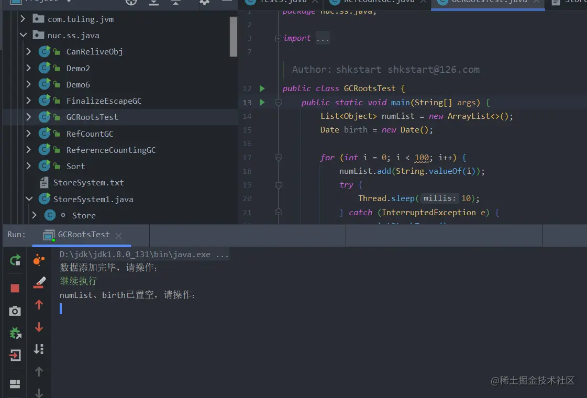Click line number 14 in the gutter
The width and height of the screenshot is (587, 398).
(247, 116)
